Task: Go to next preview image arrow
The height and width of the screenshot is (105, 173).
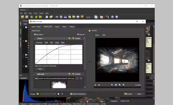Action: [x=99, y=85]
